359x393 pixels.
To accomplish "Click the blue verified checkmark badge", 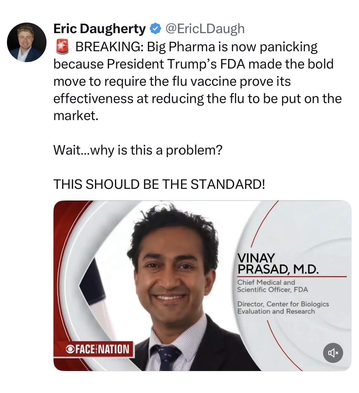I will coord(155,29).
